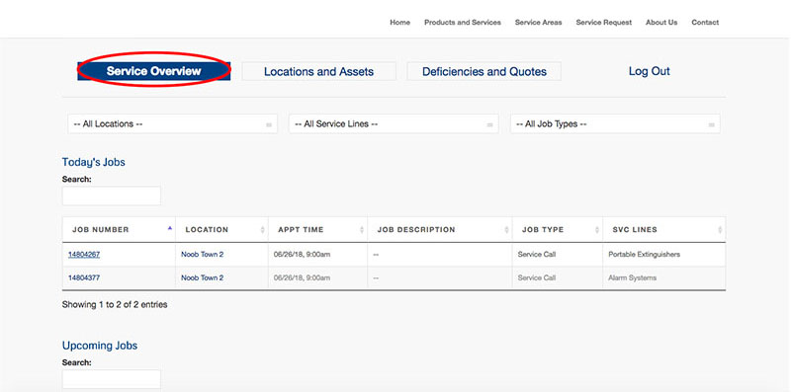Sort table by Job Number column arrow

[x=170, y=228]
